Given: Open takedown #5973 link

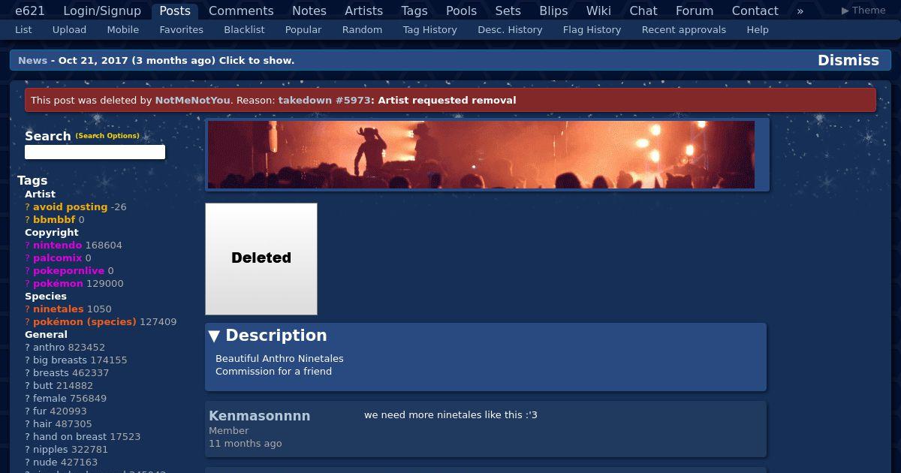Looking at the screenshot, I should [x=324, y=101].
